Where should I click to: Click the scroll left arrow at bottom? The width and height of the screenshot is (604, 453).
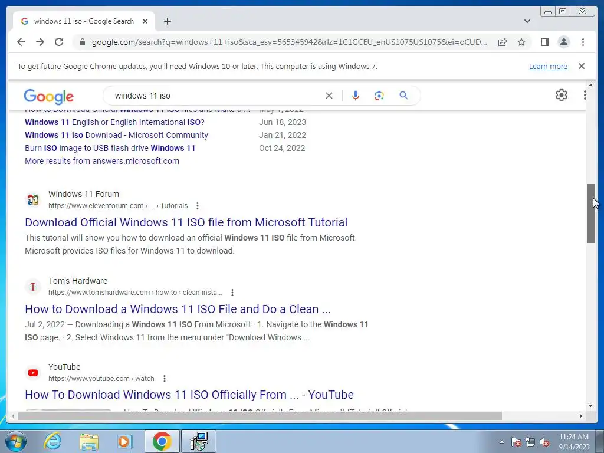click(x=13, y=416)
